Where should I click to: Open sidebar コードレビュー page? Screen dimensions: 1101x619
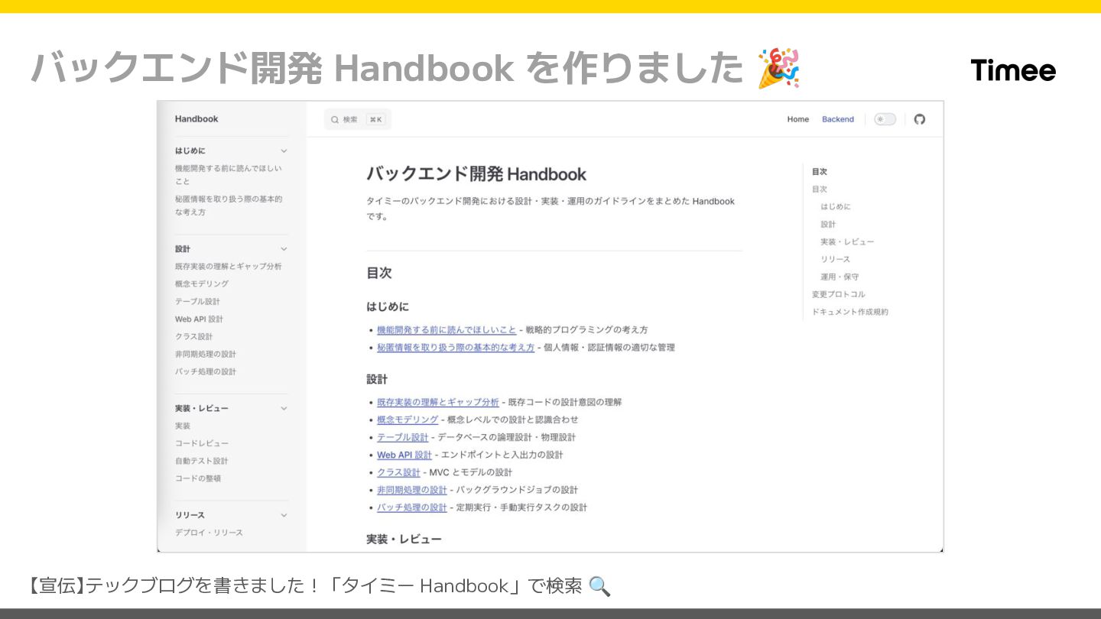click(201, 444)
